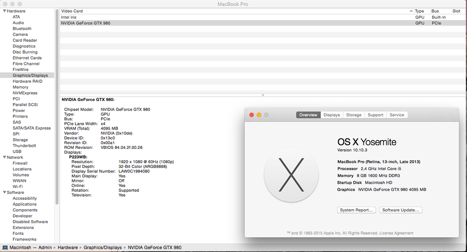Select SAS in the sidebar

[17, 122]
